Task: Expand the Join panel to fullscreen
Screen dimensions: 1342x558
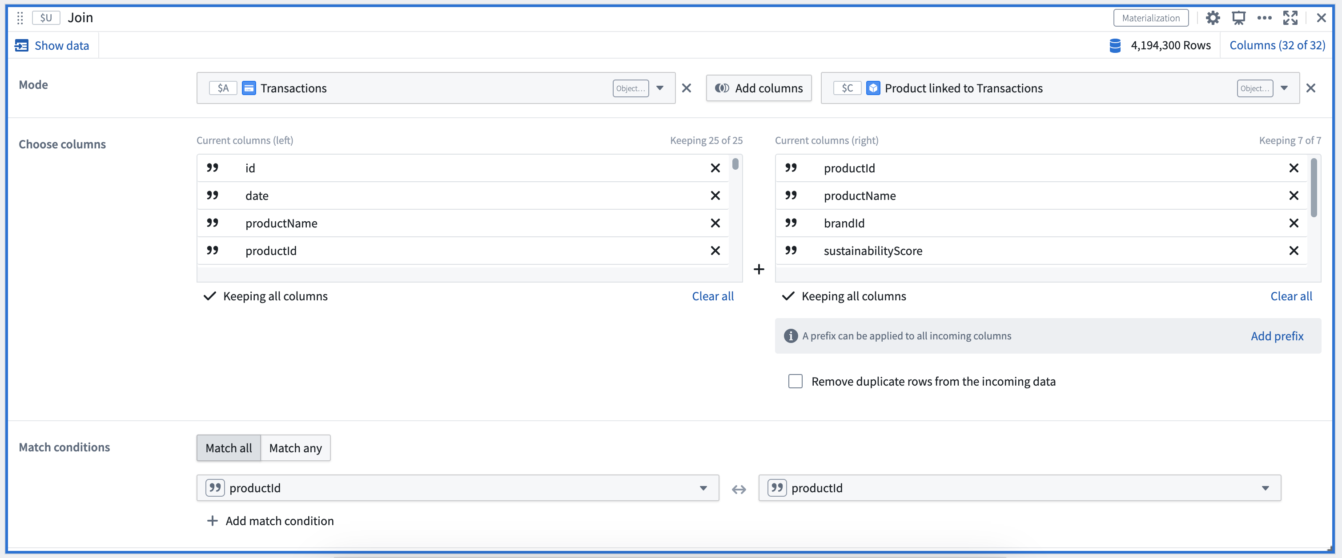Action: tap(1290, 18)
